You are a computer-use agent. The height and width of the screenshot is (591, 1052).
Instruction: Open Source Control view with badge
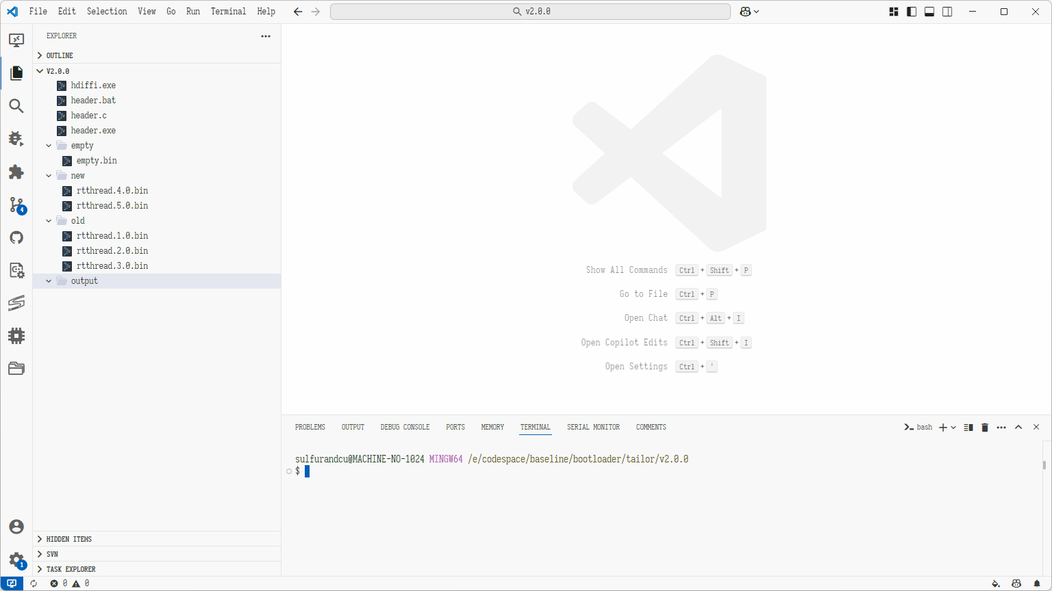pyautogui.click(x=16, y=205)
